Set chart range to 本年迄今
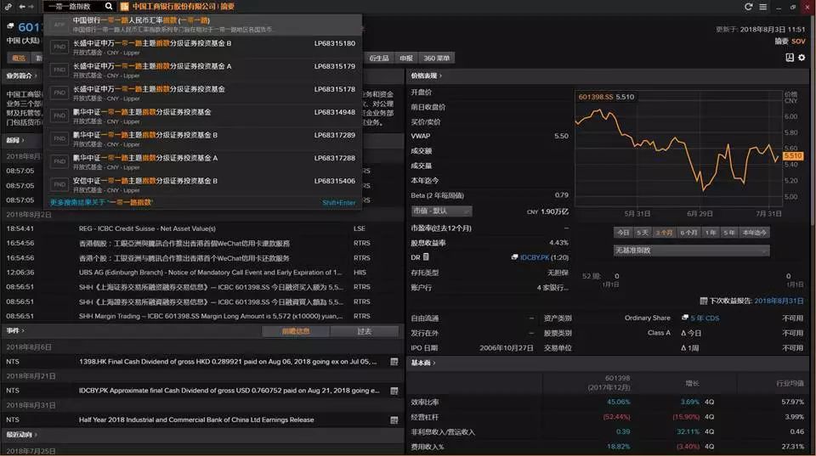The image size is (816, 456). 754,233
